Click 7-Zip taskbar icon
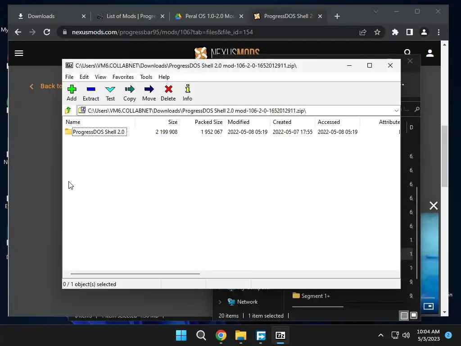The image size is (461, 346). (x=280, y=335)
